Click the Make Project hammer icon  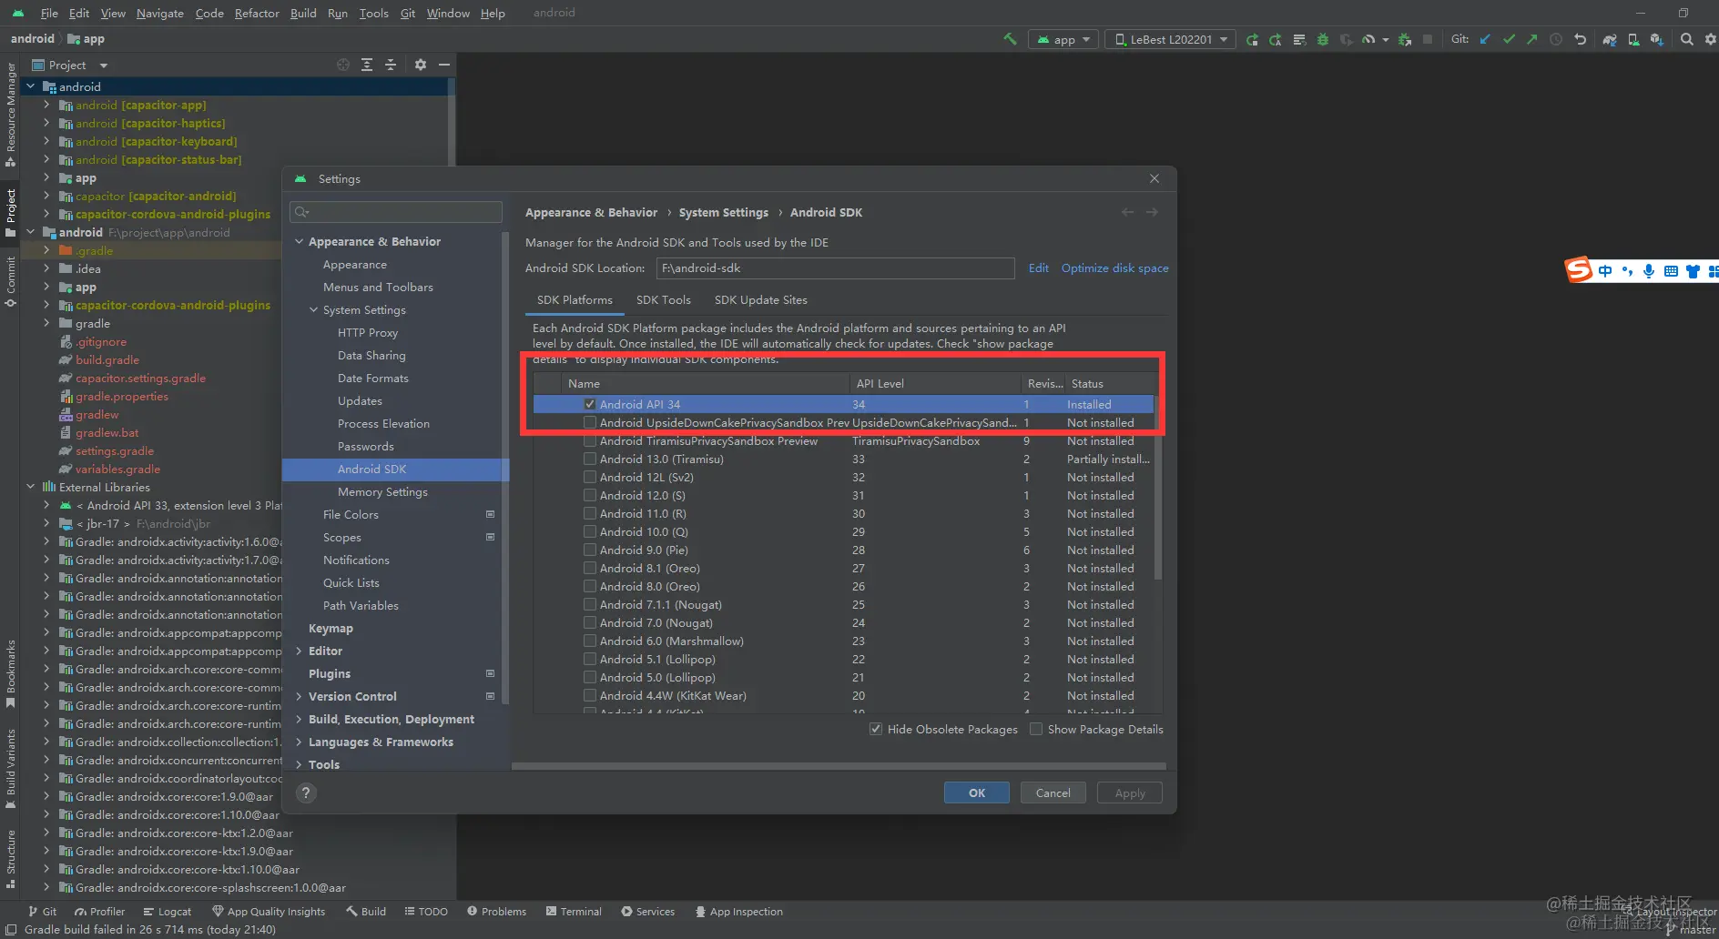pyautogui.click(x=1010, y=39)
